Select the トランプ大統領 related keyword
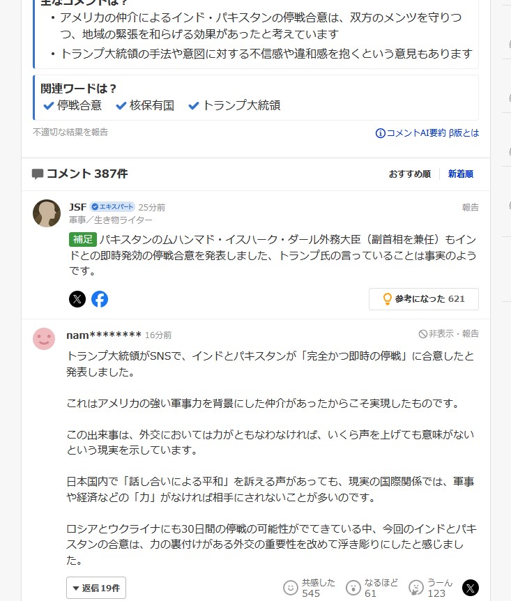511x601 pixels. (235, 105)
